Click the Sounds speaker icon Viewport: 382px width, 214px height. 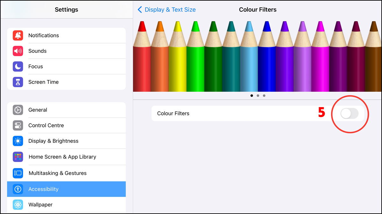pos(18,51)
